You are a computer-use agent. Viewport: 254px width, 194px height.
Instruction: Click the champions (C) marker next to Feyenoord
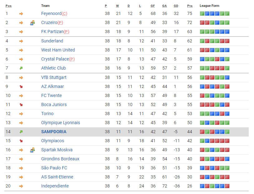(x=65, y=14)
